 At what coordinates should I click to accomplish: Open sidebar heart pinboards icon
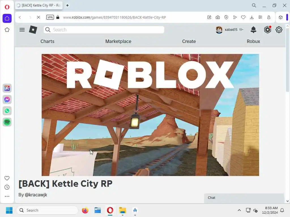(7, 178)
